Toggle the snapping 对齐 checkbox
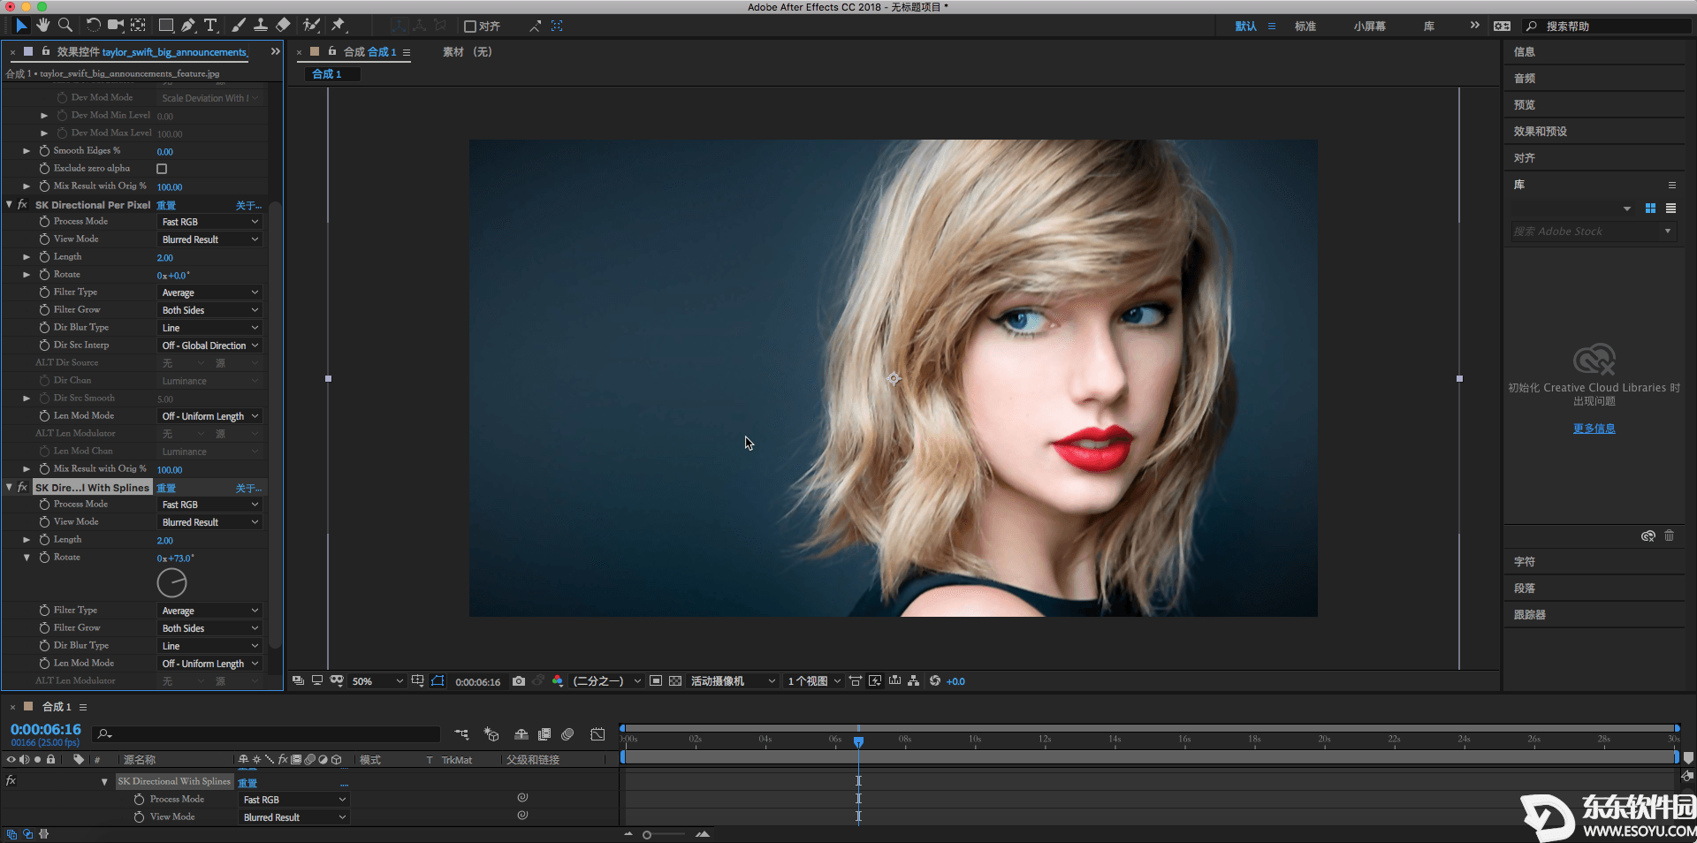Image resolution: width=1697 pixels, height=843 pixels. (x=470, y=27)
